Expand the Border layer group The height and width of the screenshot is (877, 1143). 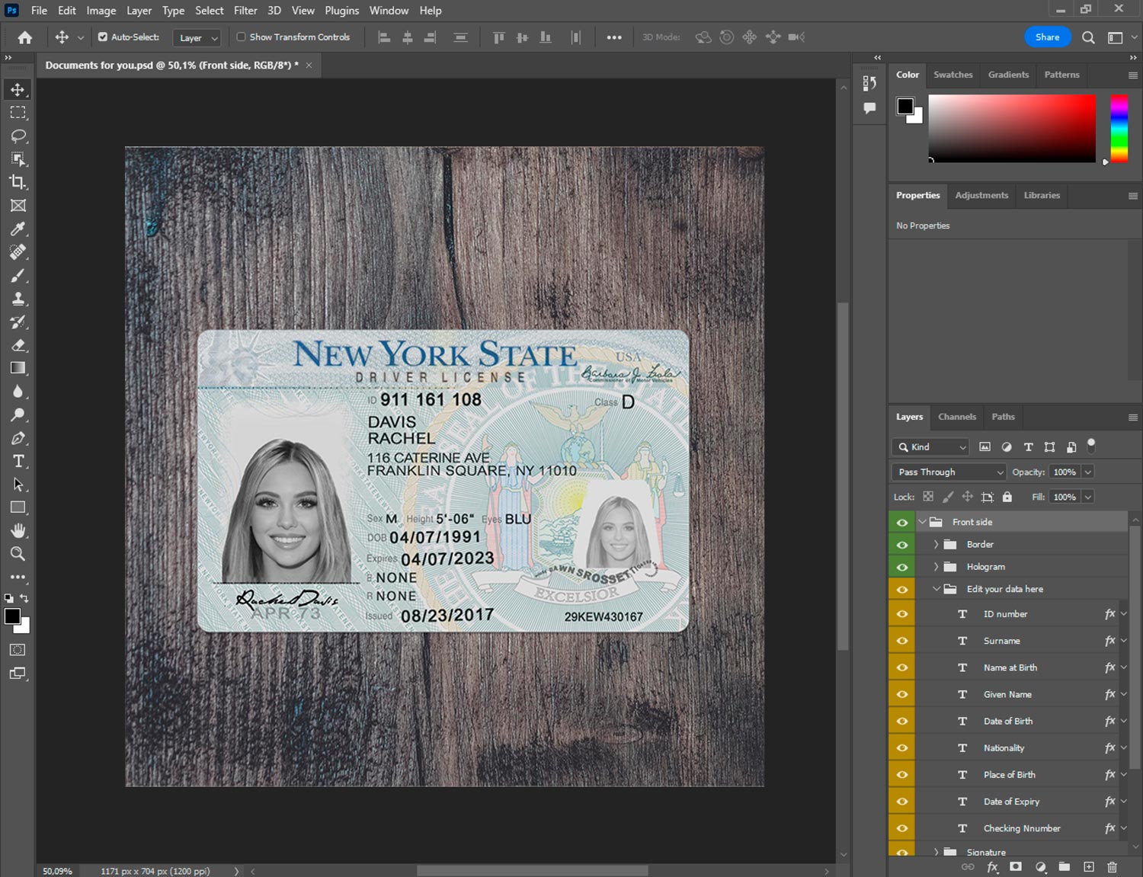tap(936, 545)
